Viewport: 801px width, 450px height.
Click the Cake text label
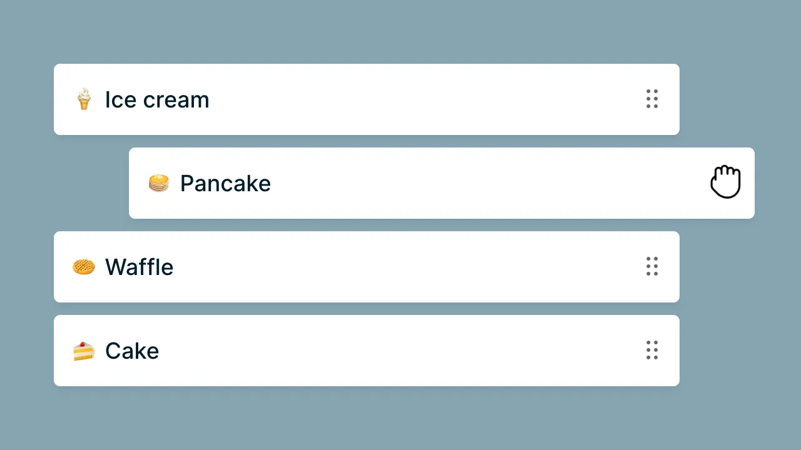pyautogui.click(x=131, y=350)
